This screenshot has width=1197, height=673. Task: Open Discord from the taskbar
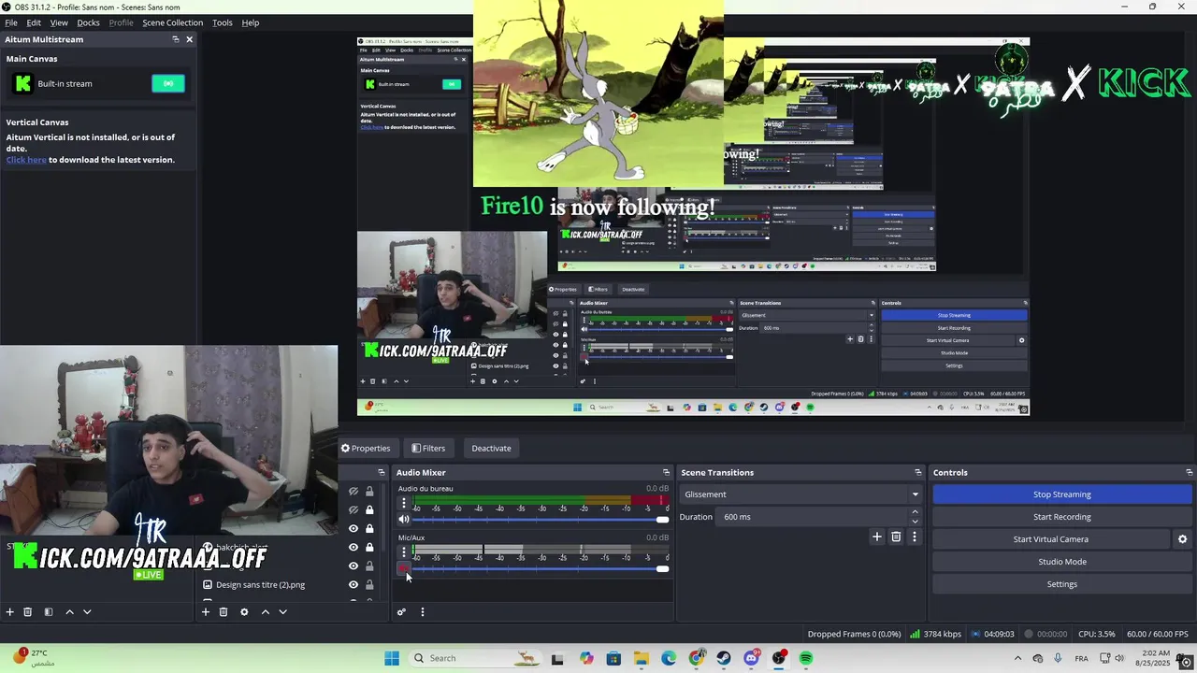click(x=751, y=658)
